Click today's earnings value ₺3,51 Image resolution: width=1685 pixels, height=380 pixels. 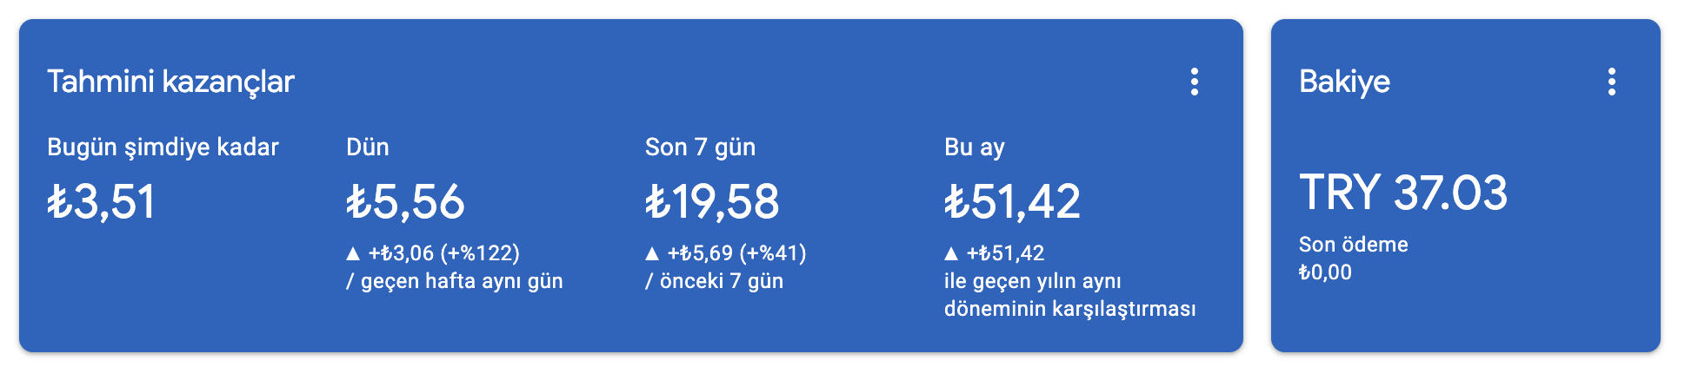click(x=101, y=201)
